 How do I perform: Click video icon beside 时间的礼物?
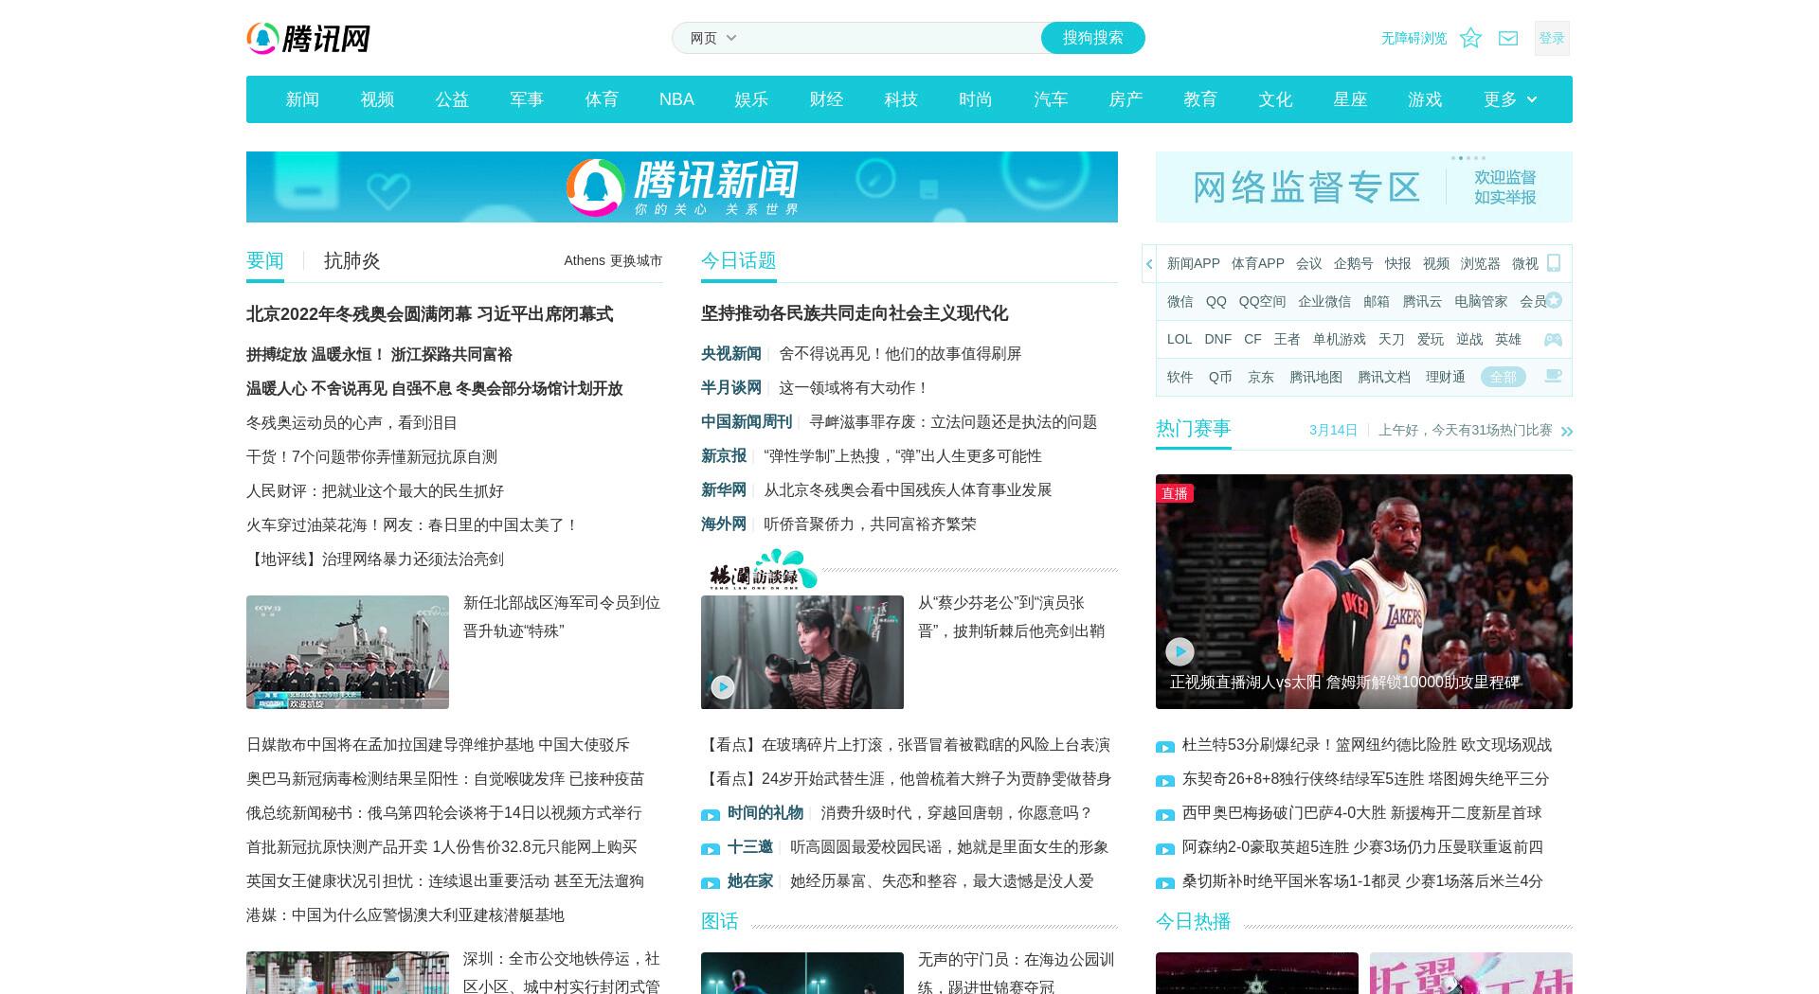(x=711, y=815)
